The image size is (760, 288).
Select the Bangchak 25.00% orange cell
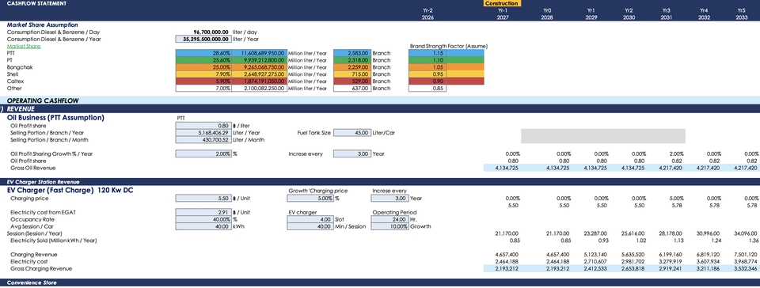(203, 67)
